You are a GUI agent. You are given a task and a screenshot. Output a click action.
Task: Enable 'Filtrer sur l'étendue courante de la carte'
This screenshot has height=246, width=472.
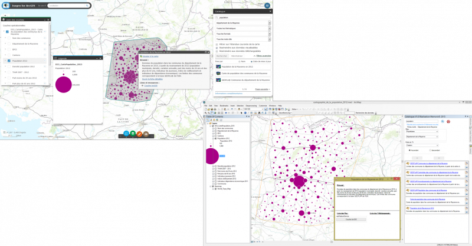[217, 44]
